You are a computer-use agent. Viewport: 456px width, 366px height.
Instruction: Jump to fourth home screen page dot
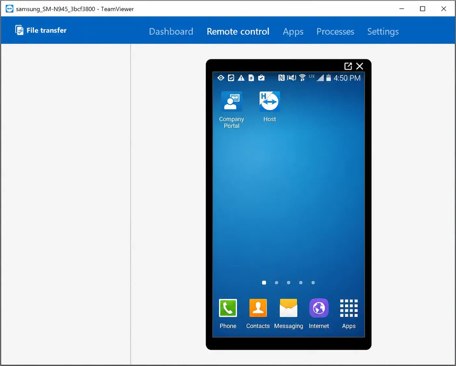[301, 283]
